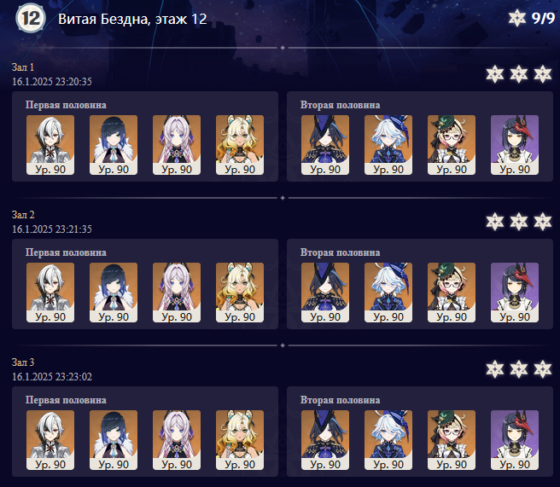
Task: Click glasses character with green hat in Зал 2
Action: [452, 293]
